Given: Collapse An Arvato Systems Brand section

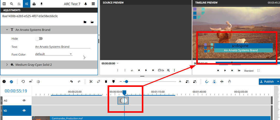Looking at the screenshot, I should pyautogui.click(x=7, y=30).
